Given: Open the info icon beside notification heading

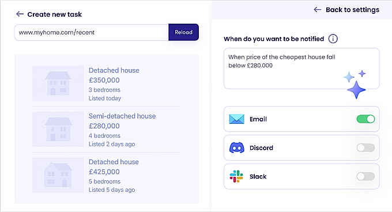Looking at the screenshot, I should tap(333, 39).
